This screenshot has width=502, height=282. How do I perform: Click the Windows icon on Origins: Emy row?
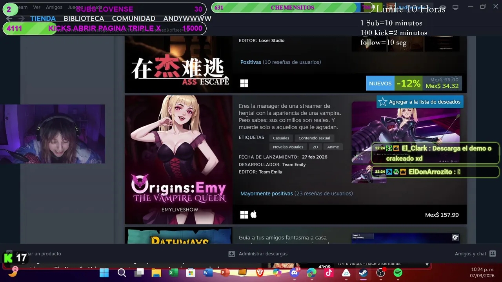pos(244,215)
